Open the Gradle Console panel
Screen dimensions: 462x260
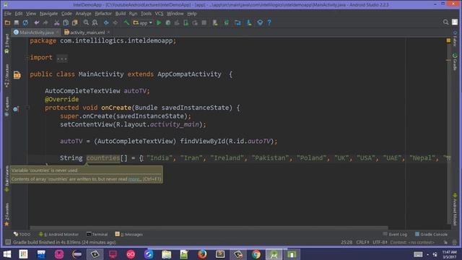pos(431,234)
